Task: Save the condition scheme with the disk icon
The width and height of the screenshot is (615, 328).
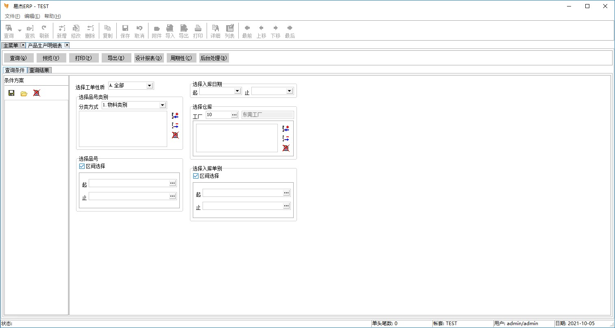Action: (11, 93)
